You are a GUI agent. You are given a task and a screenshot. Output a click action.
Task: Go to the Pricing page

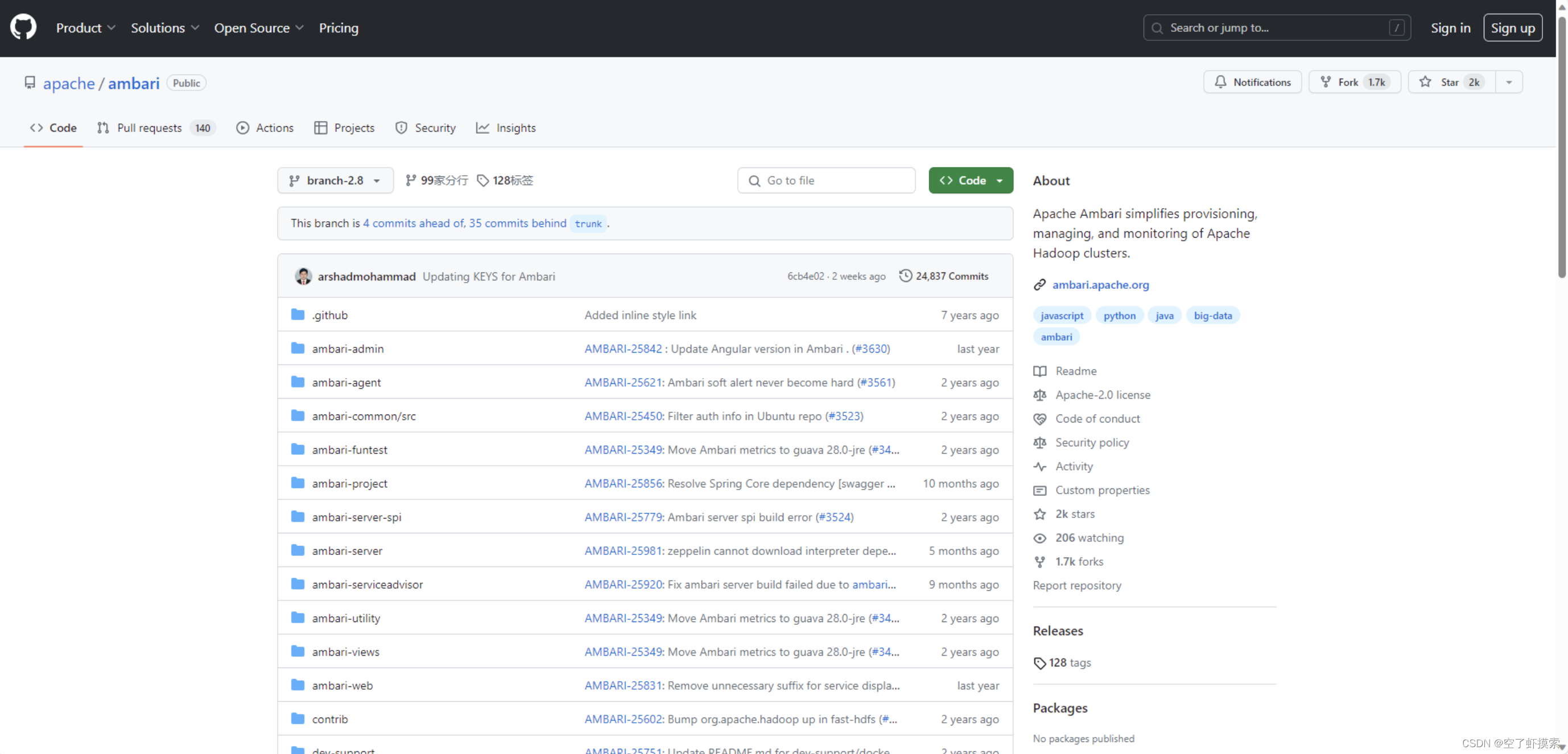pyautogui.click(x=339, y=28)
